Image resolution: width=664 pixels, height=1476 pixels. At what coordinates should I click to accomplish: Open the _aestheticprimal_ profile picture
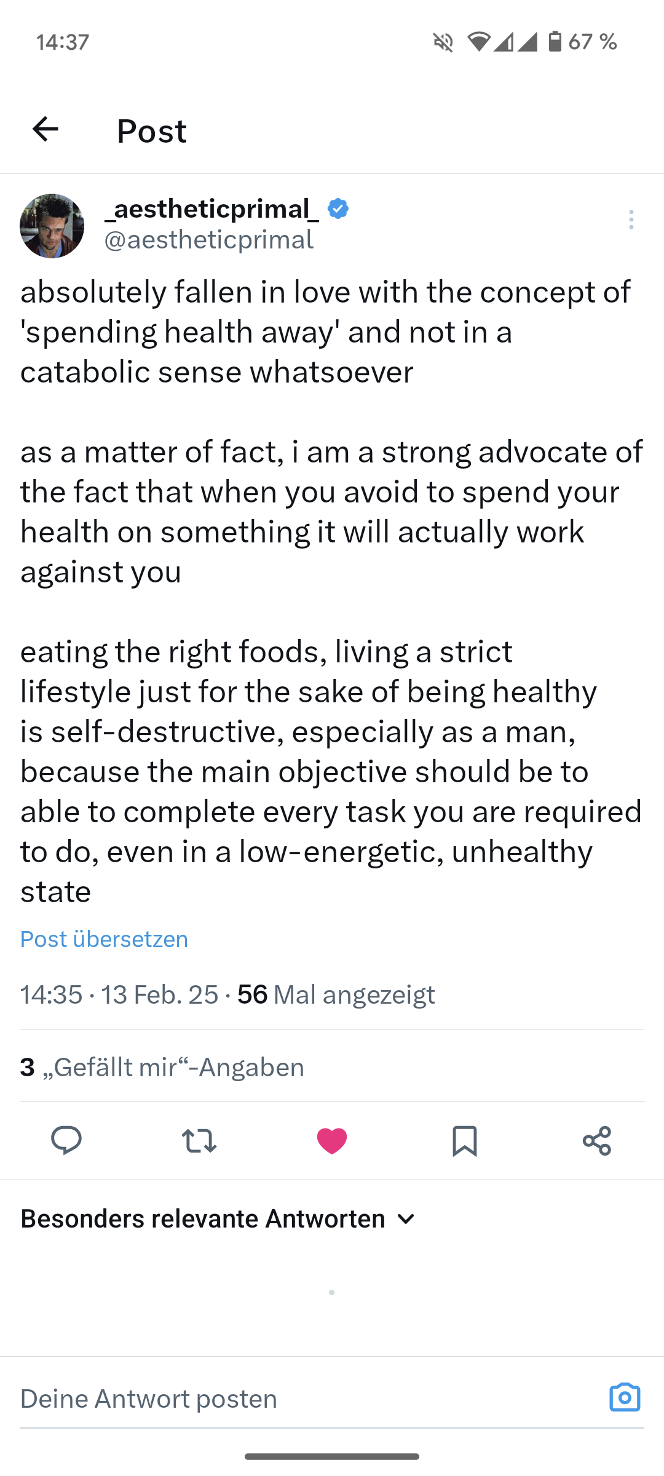pos(52,226)
